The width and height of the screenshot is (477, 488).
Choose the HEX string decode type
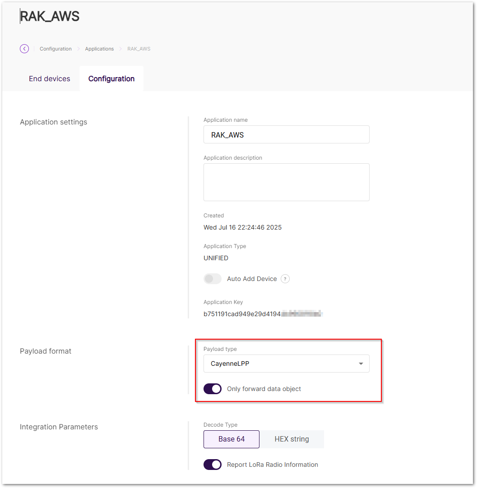pyautogui.click(x=292, y=439)
